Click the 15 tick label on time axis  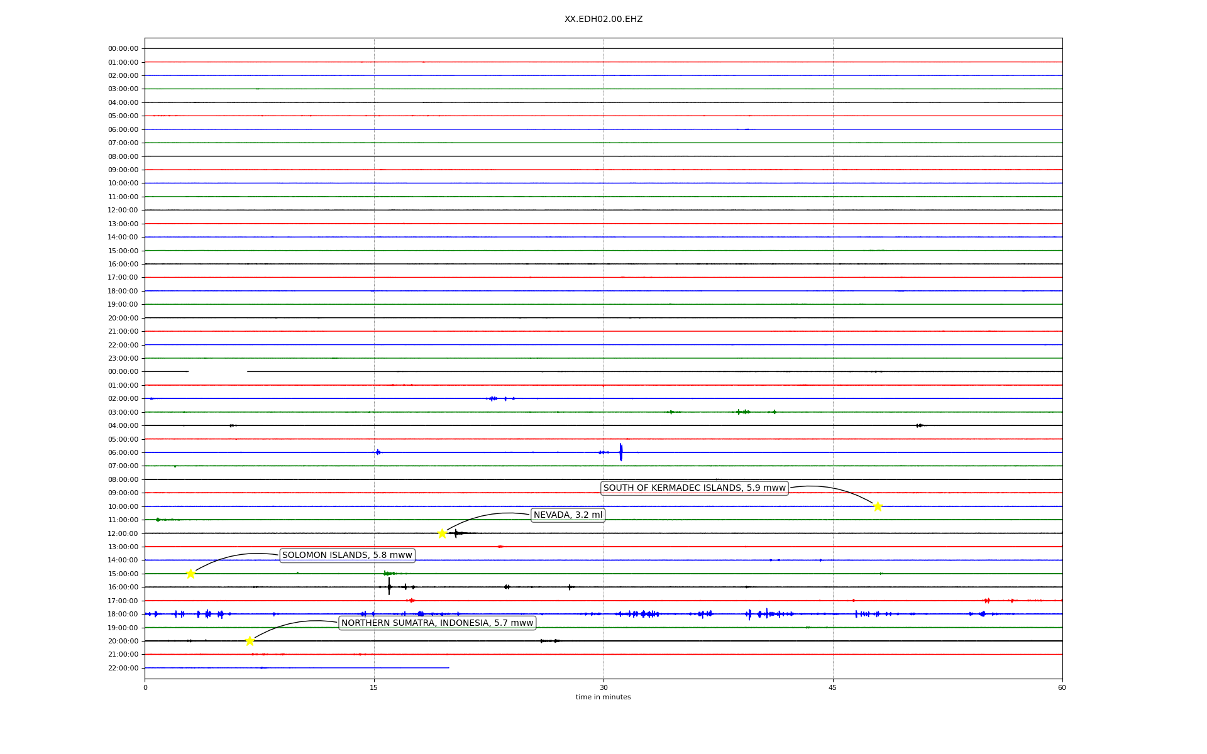click(374, 687)
